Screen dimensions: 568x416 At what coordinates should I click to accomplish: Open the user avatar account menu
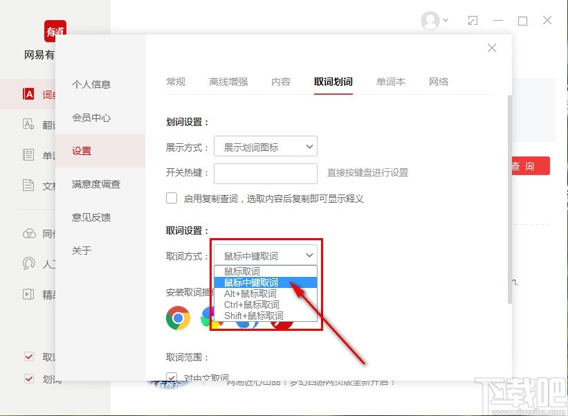pos(430,20)
